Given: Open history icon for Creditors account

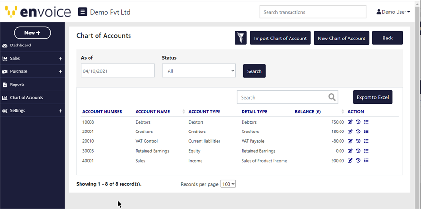Looking at the screenshot, I should tap(358, 132).
